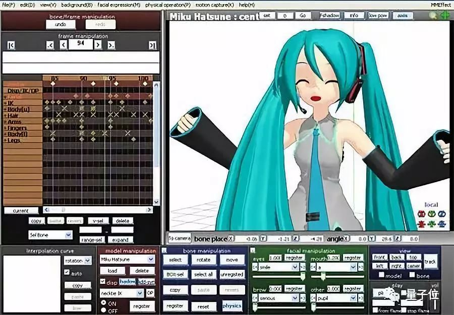The width and height of the screenshot is (454, 315).
Task: Open the view menu
Action: click(48, 5)
